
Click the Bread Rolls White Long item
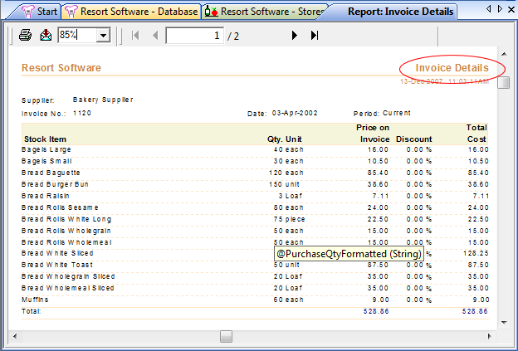pos(66,219)
